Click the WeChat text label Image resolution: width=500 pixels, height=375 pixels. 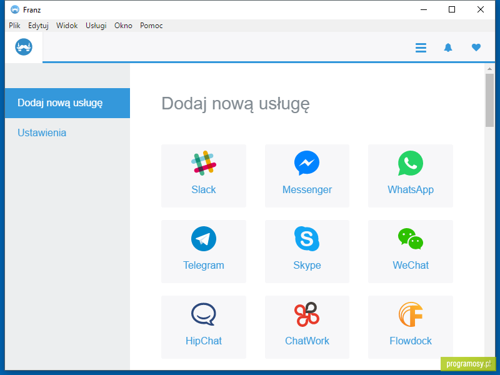(411, 265)
